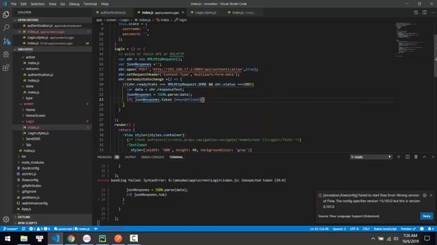The height and width of the screenshot is (245, 437).
Task: Click the notifications bell in status bar
Action: (x=431, y=229)
